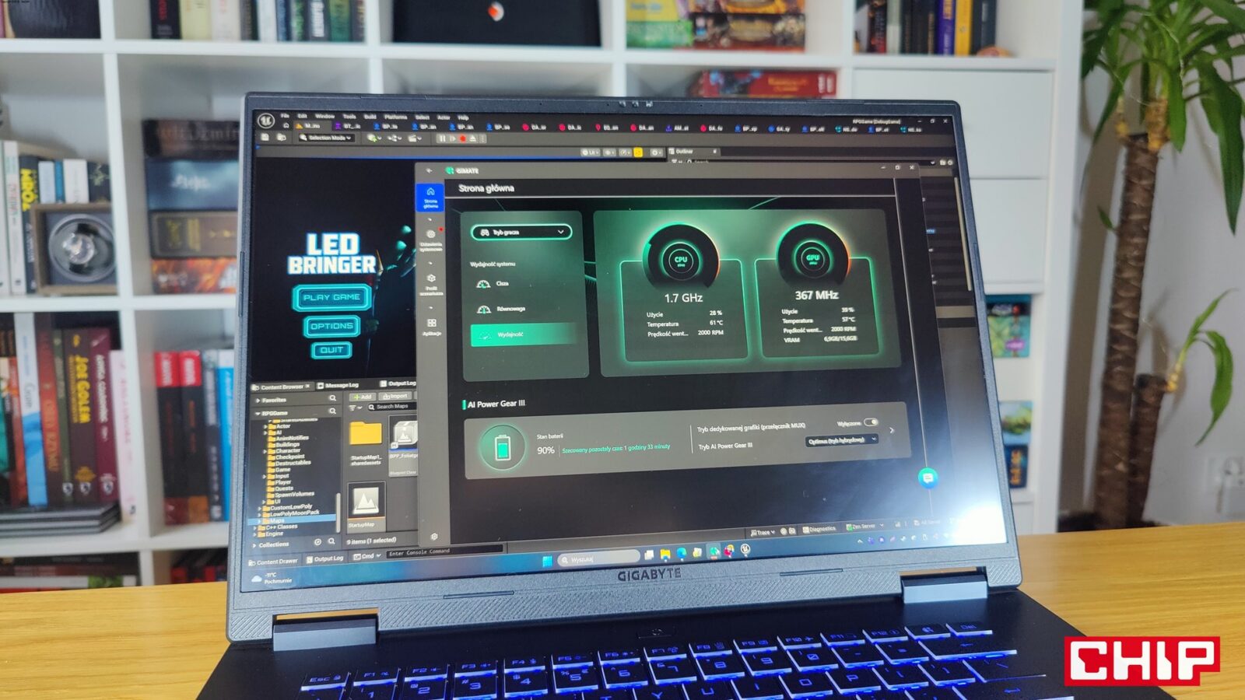The image size is (1245, 700).
Task: Click the Add button in Content Browser
Action: point(363,397)
